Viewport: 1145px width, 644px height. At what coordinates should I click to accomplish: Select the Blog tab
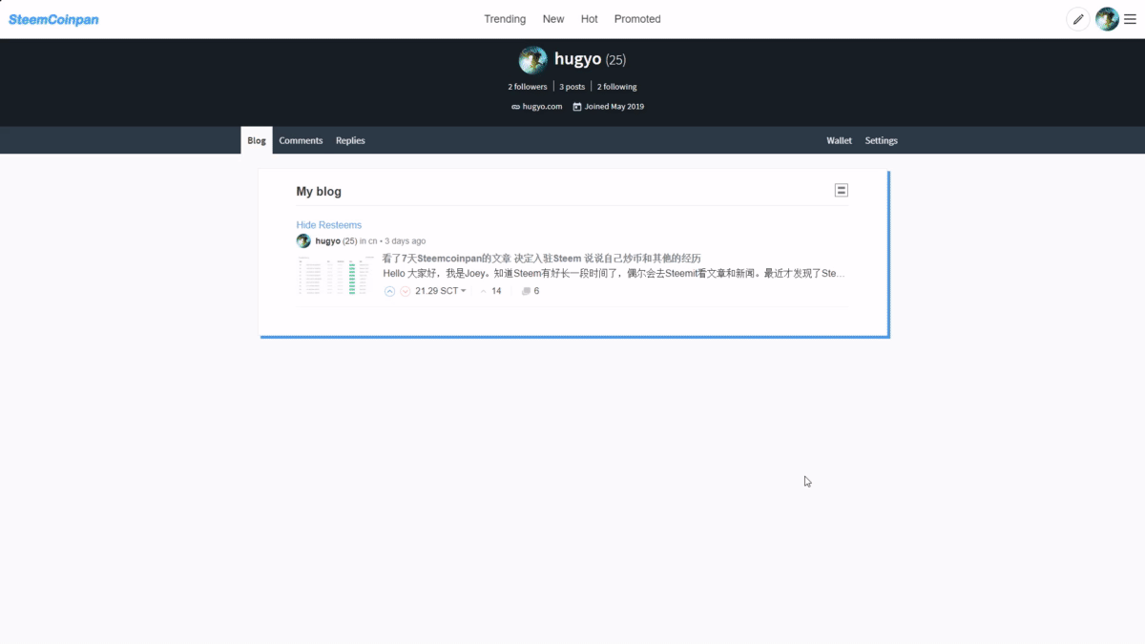257,140
